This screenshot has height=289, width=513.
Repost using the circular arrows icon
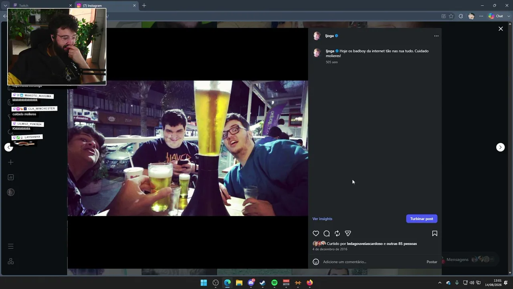pos(337,233)
